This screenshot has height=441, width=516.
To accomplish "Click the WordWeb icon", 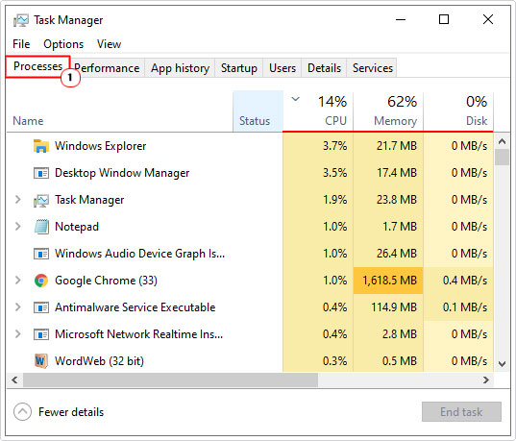I will coord(41,361).
